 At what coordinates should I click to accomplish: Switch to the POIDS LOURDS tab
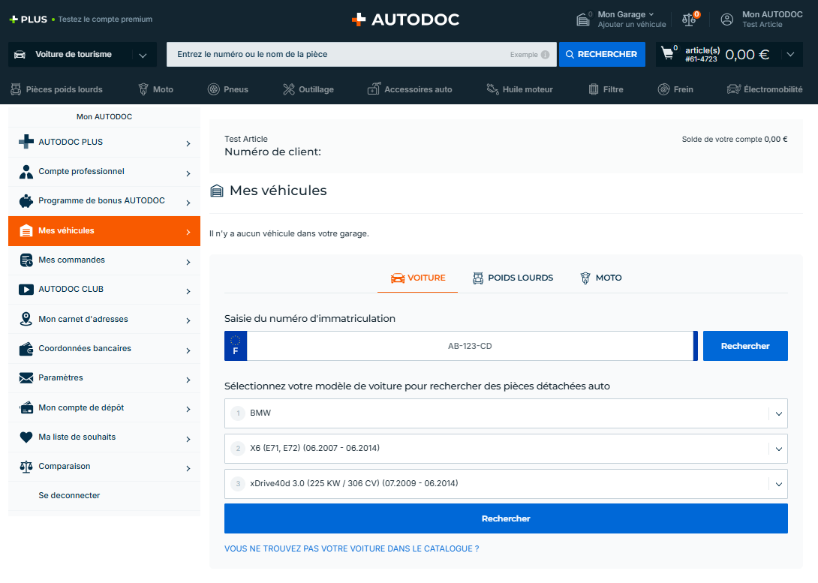click(513, 278)
